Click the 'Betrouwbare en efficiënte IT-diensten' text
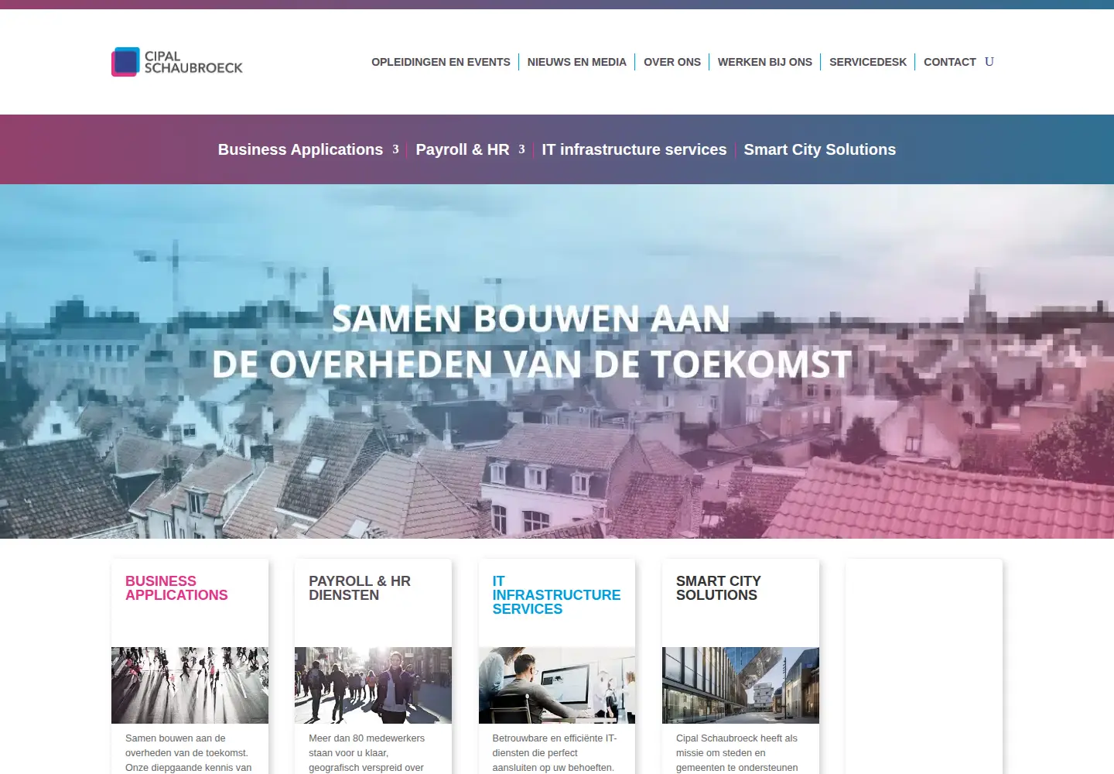 point(555,753)
